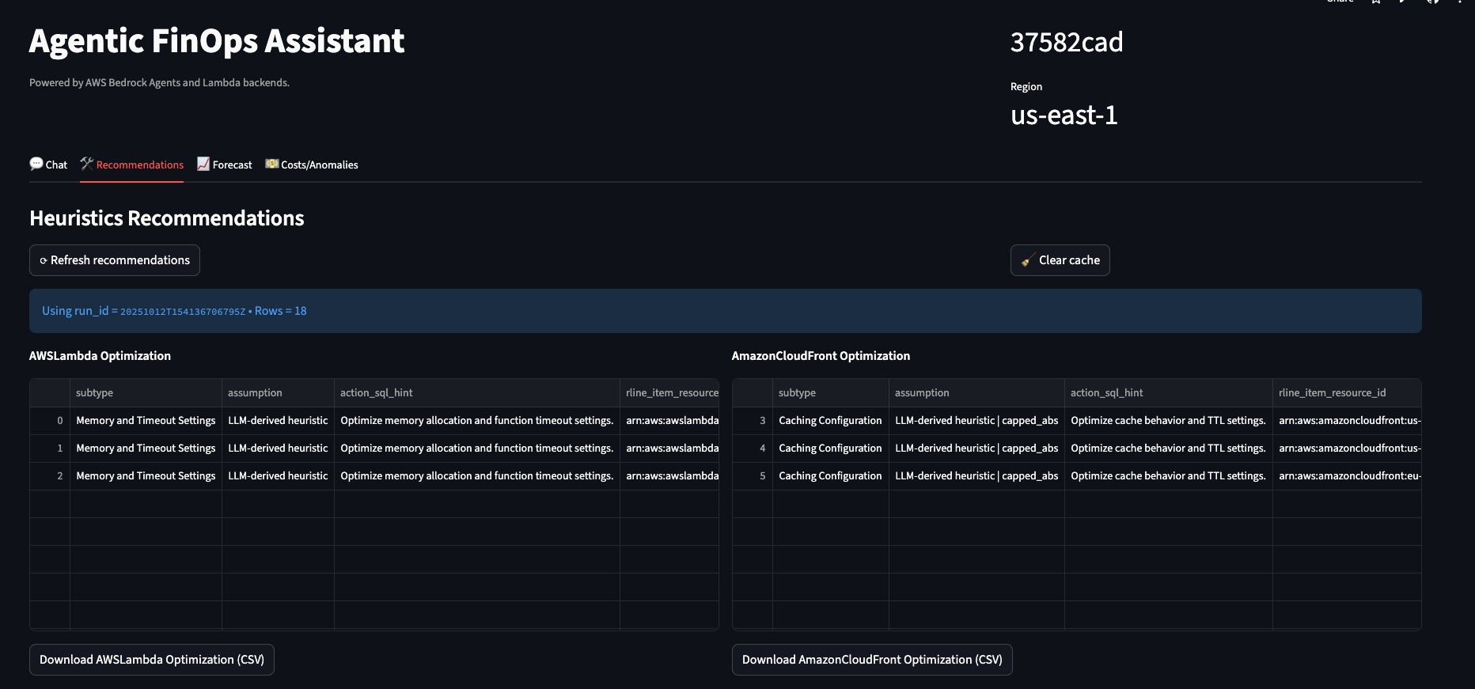The height and width of the screenshot is (689, 1475).
Task: Click 'LLM-derived heuristic' cell in row 1
Action: 278,449
